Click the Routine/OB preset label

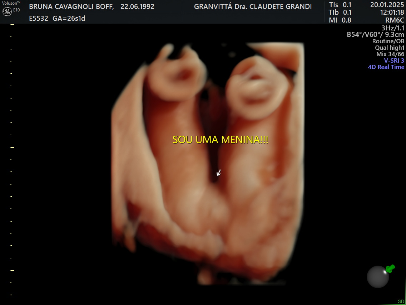pos(388,41)
